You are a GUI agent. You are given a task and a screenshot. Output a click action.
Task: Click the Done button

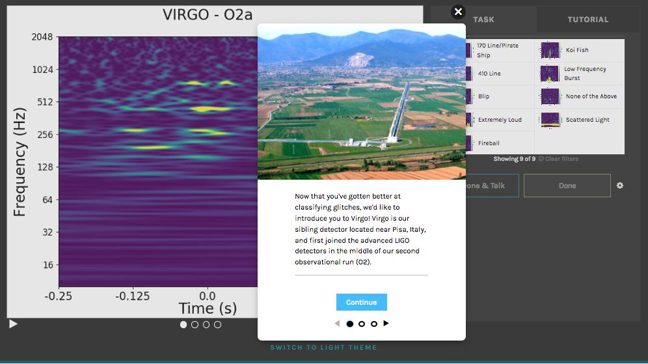[x=567, y=186]
